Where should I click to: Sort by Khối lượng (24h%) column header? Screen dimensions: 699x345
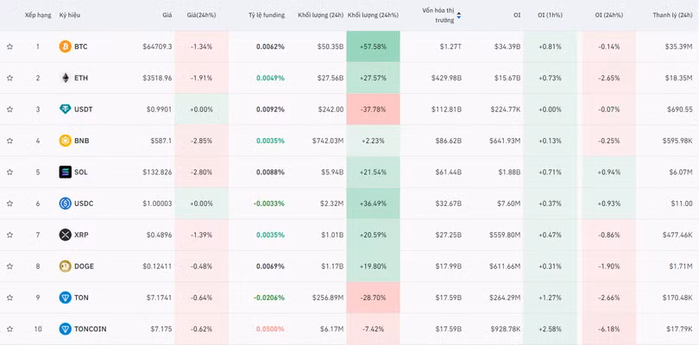(373, 16)
